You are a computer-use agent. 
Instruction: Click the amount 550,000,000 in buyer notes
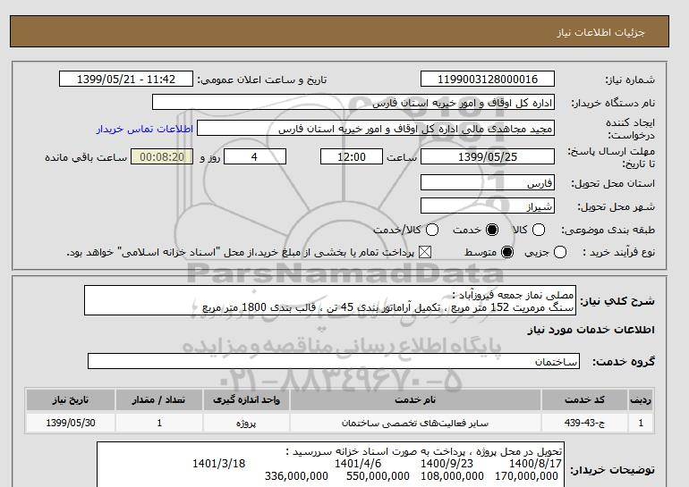click(378, 476)
